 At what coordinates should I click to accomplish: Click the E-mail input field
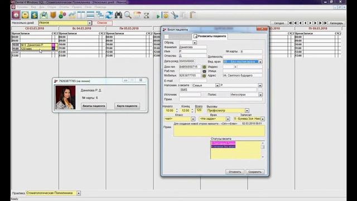point(192,80)
